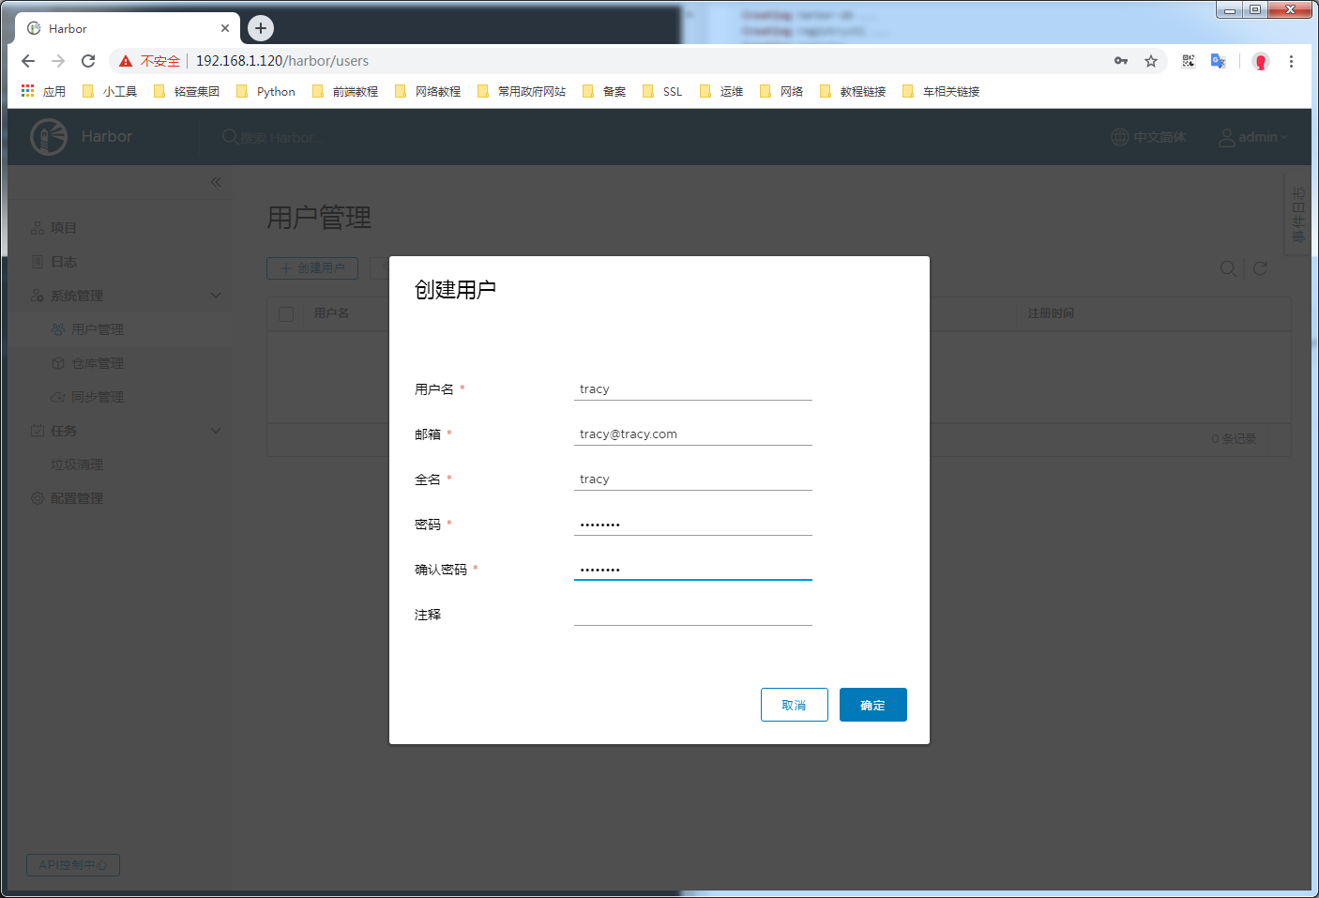Open 项目 in the sidebar
The width and height of the screenshot is (1319, 898).
[x=53, y=228]
